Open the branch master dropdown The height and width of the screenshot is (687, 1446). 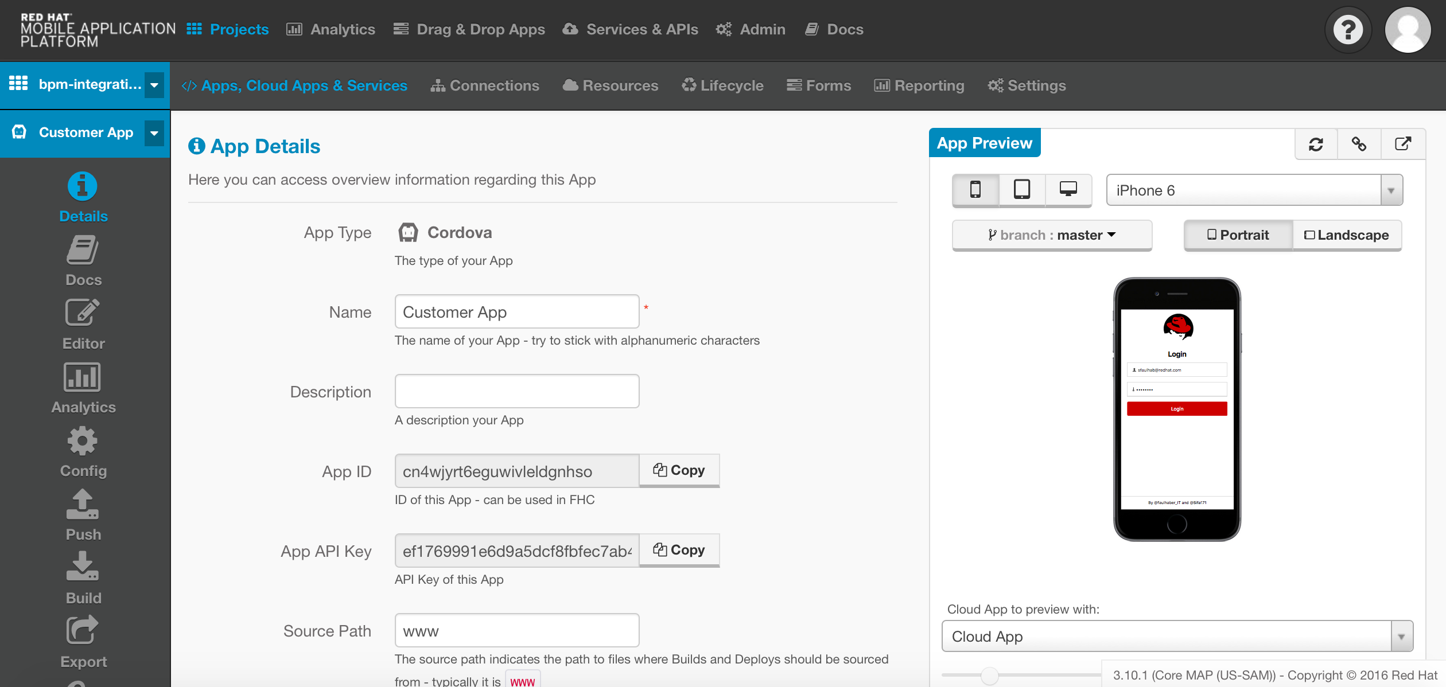tap(1052, 235)
